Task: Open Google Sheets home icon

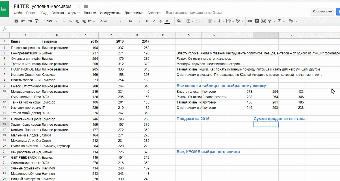Action: point(4,9)
